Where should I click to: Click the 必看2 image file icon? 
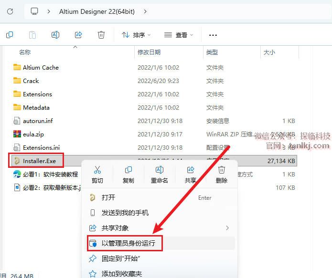click(x=17, y=187)
